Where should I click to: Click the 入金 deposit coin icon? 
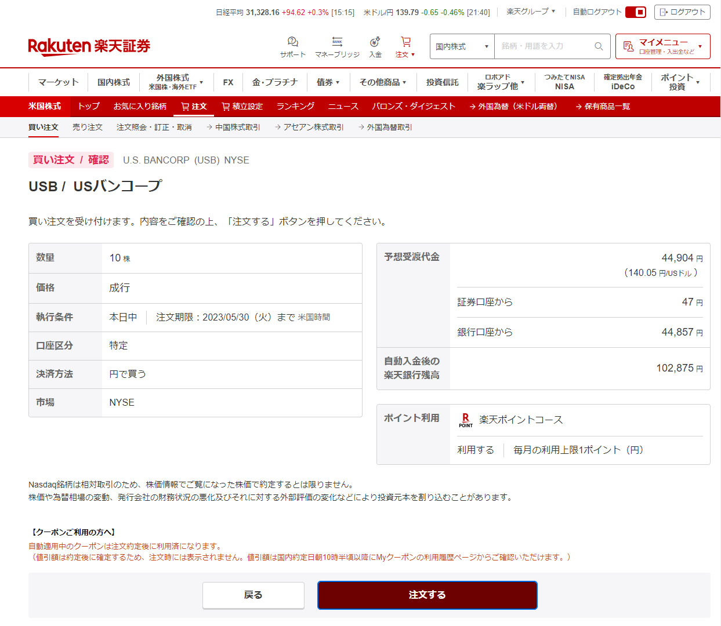375,42
